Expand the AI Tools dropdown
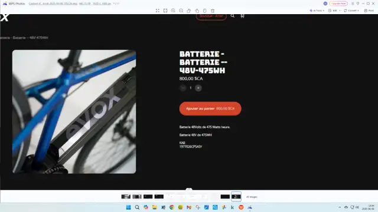 coord(317,11)
